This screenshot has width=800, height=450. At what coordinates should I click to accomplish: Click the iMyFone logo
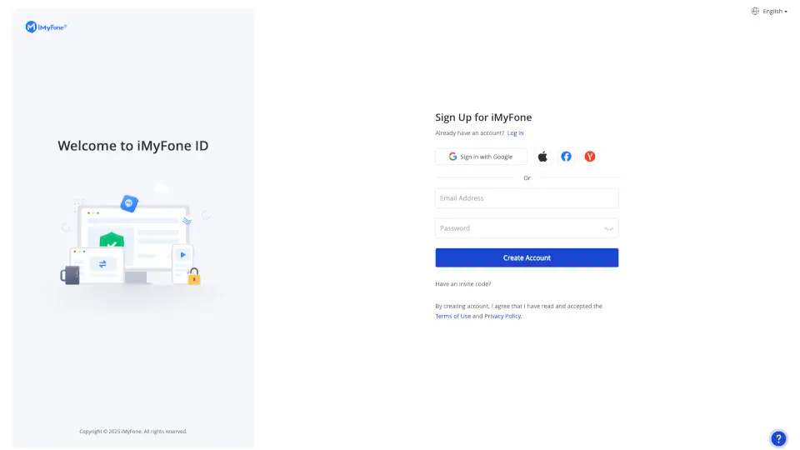click(46, 27)
